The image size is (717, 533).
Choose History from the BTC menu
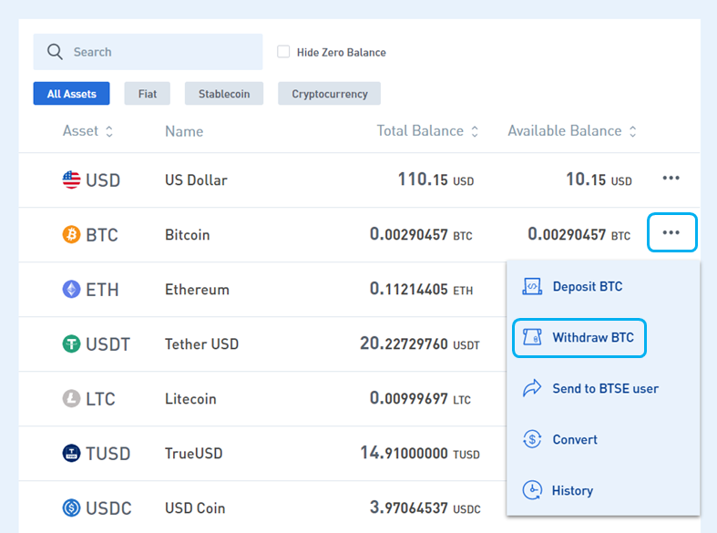tap(572, 490)
